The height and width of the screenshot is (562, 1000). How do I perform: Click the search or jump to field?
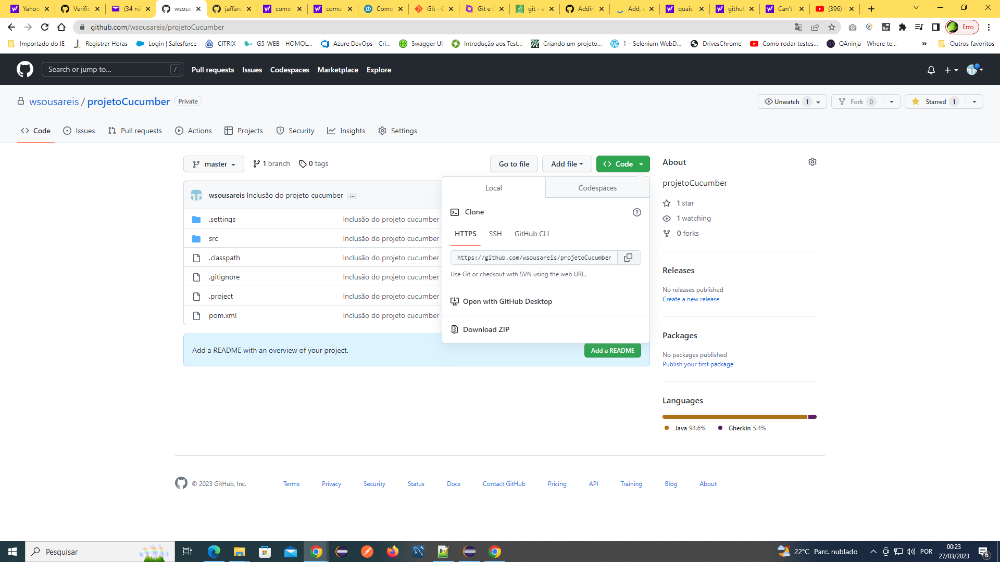(x=112, y=69)
